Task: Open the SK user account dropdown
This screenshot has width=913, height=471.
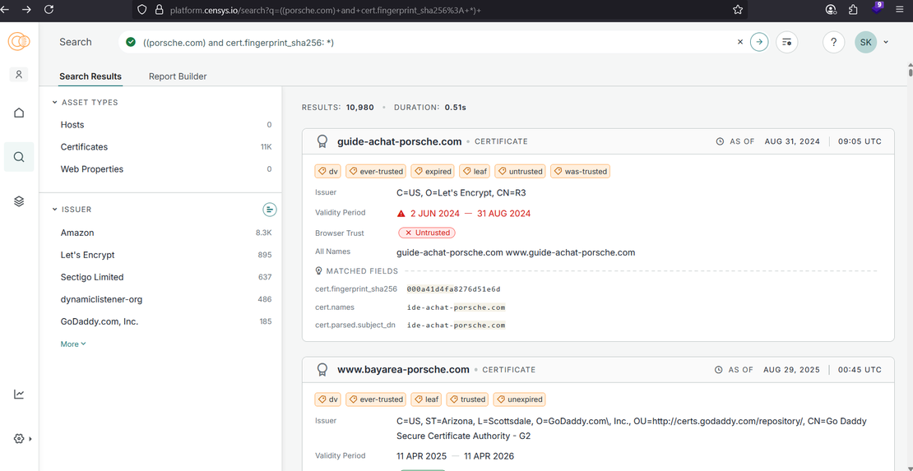Action: click(871, 42)
